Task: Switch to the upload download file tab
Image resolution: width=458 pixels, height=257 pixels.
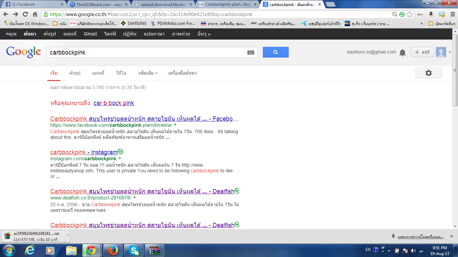Action: pos(163,4)
